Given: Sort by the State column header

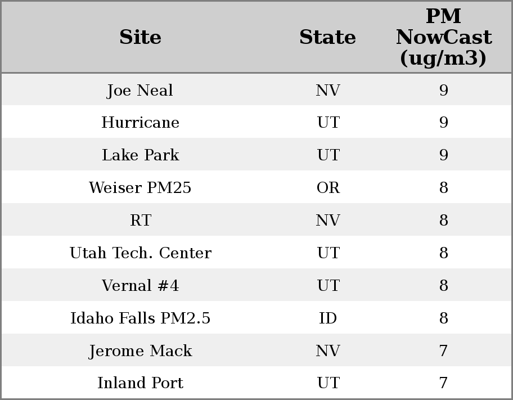Looking at the screenshot, I should (x=327, y=37).
